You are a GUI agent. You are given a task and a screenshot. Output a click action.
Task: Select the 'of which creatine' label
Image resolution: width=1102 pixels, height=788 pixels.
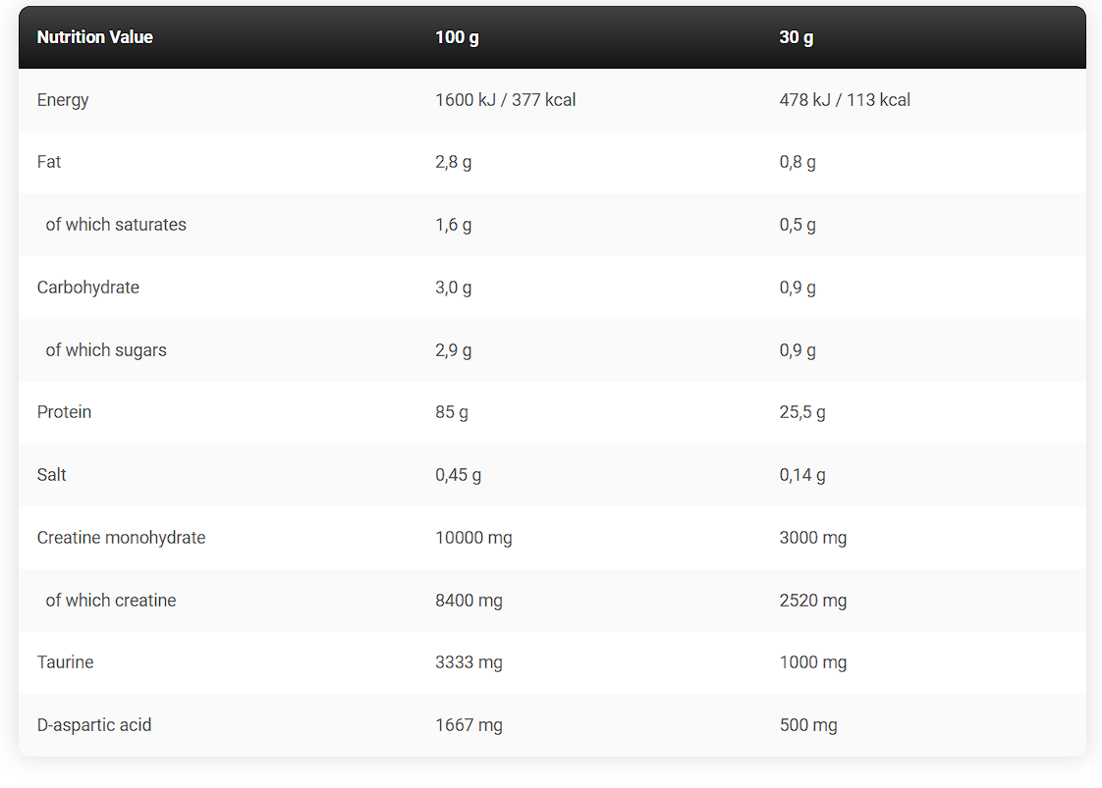point(111,601)
